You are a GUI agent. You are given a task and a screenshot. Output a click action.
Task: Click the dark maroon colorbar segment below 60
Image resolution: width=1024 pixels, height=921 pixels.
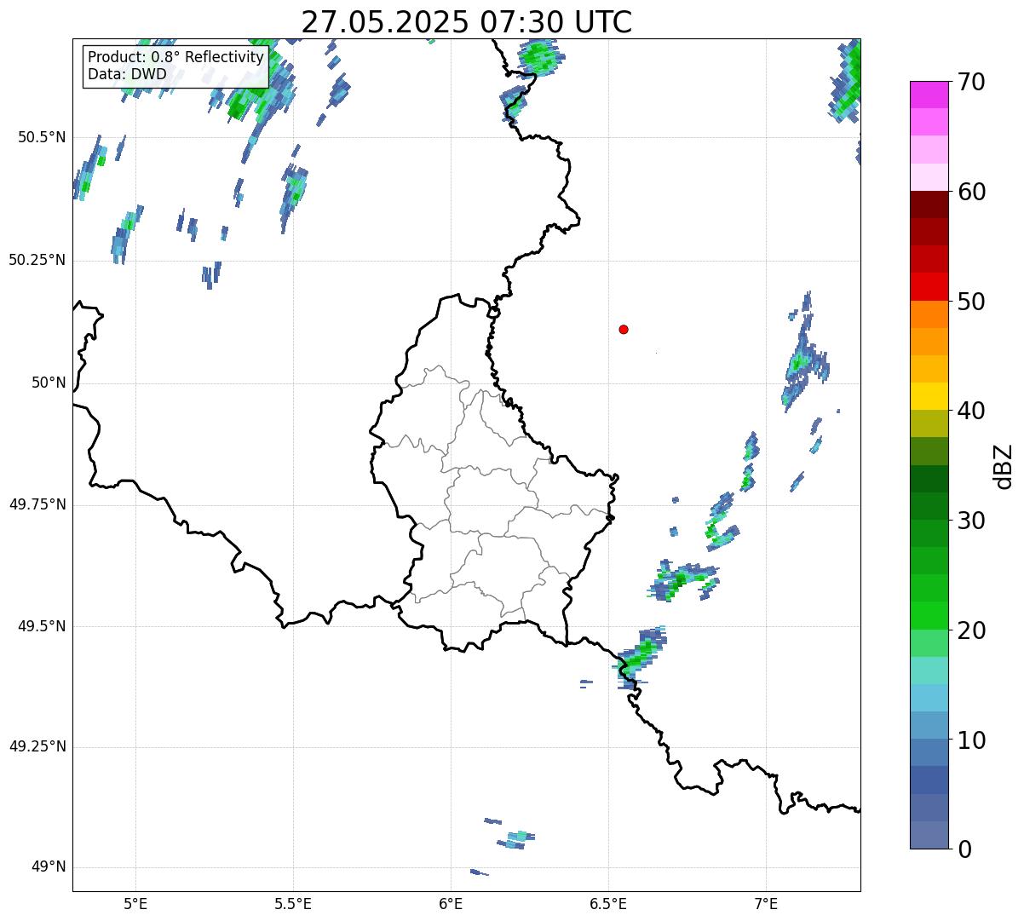tap(929, 204)
